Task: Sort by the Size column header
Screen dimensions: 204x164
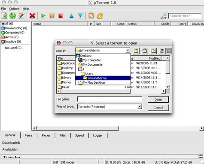Action: [102, 24]
